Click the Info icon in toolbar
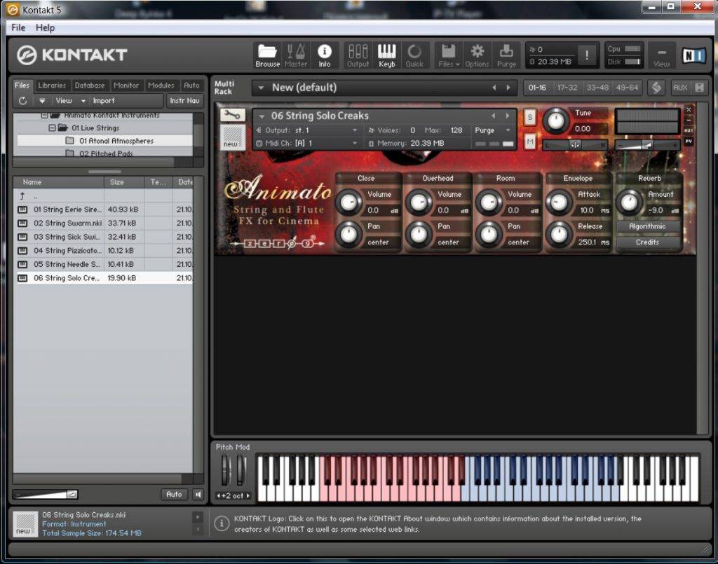The height and width of the screenshot is (564, 718). [x=324, y=55]
